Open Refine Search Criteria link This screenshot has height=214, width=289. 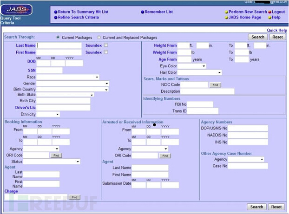[x=78, y=17]
